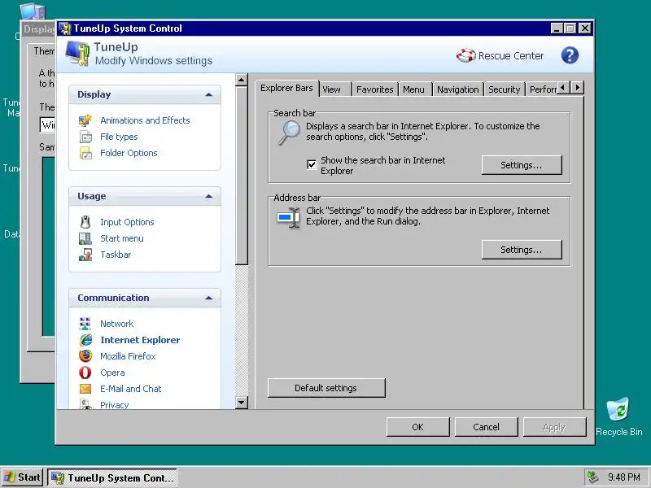Collapse the Display section
This screenshot has height=488, width=651.
(x=209, y=94)
